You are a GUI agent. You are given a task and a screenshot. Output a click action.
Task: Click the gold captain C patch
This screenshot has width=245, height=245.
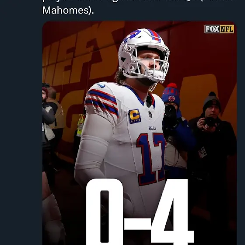pyautogui.click(x=135, y=116)
